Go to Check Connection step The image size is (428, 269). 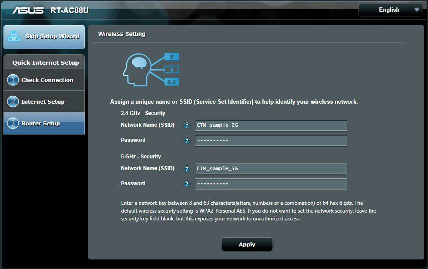pyautogui.click(x=44, y=80)
